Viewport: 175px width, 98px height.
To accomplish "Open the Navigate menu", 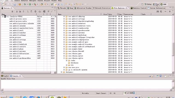I will click(x=33, y=1).
